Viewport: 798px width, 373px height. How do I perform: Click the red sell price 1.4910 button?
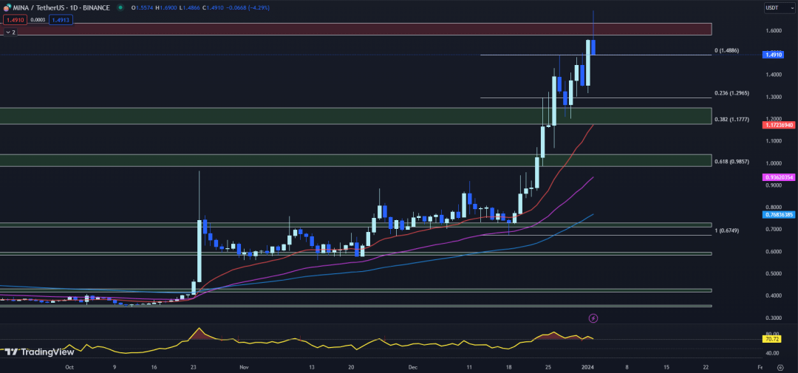click(15, 20)
